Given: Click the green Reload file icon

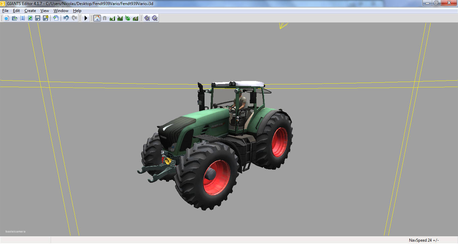Looking at the screenshot, I should (x=30, y=18).
